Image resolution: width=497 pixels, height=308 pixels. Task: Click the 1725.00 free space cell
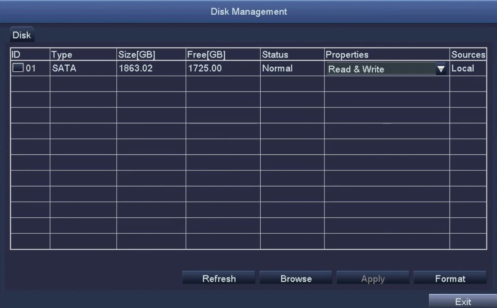[223, 68]
